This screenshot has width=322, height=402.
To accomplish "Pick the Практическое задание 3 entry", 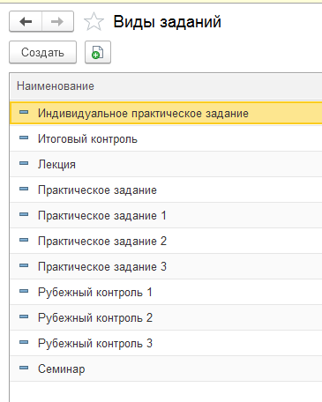I will click(x=166, y=266).
